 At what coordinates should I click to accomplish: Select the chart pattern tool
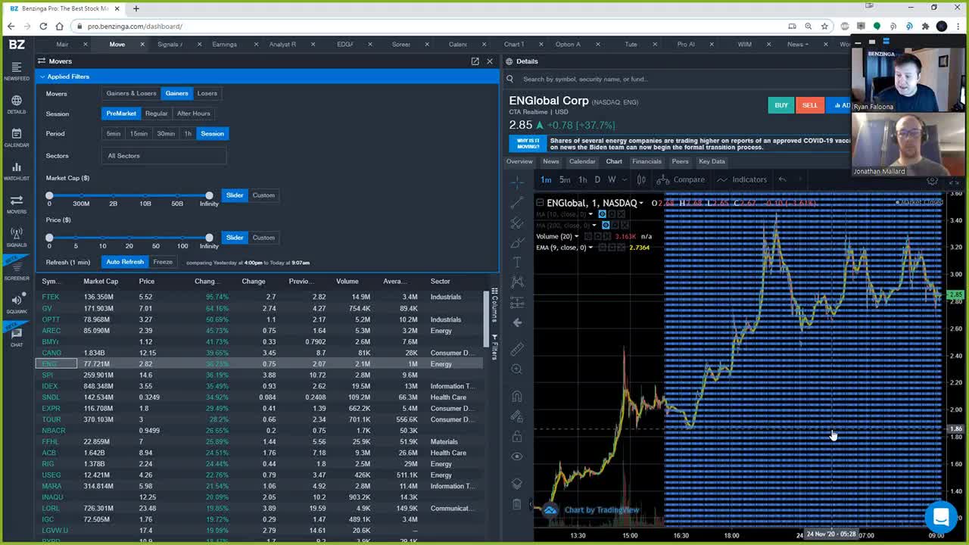tap(517, 282)
